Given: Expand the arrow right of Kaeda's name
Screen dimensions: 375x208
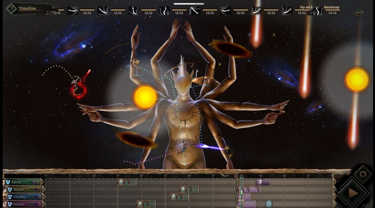Looking at the screenshot, I should [x=42, y=182].
